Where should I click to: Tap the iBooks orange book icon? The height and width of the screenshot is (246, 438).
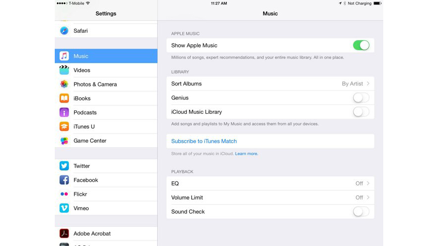64,98
